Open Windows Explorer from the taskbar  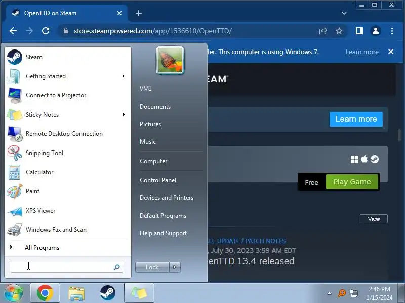point(76,293)
